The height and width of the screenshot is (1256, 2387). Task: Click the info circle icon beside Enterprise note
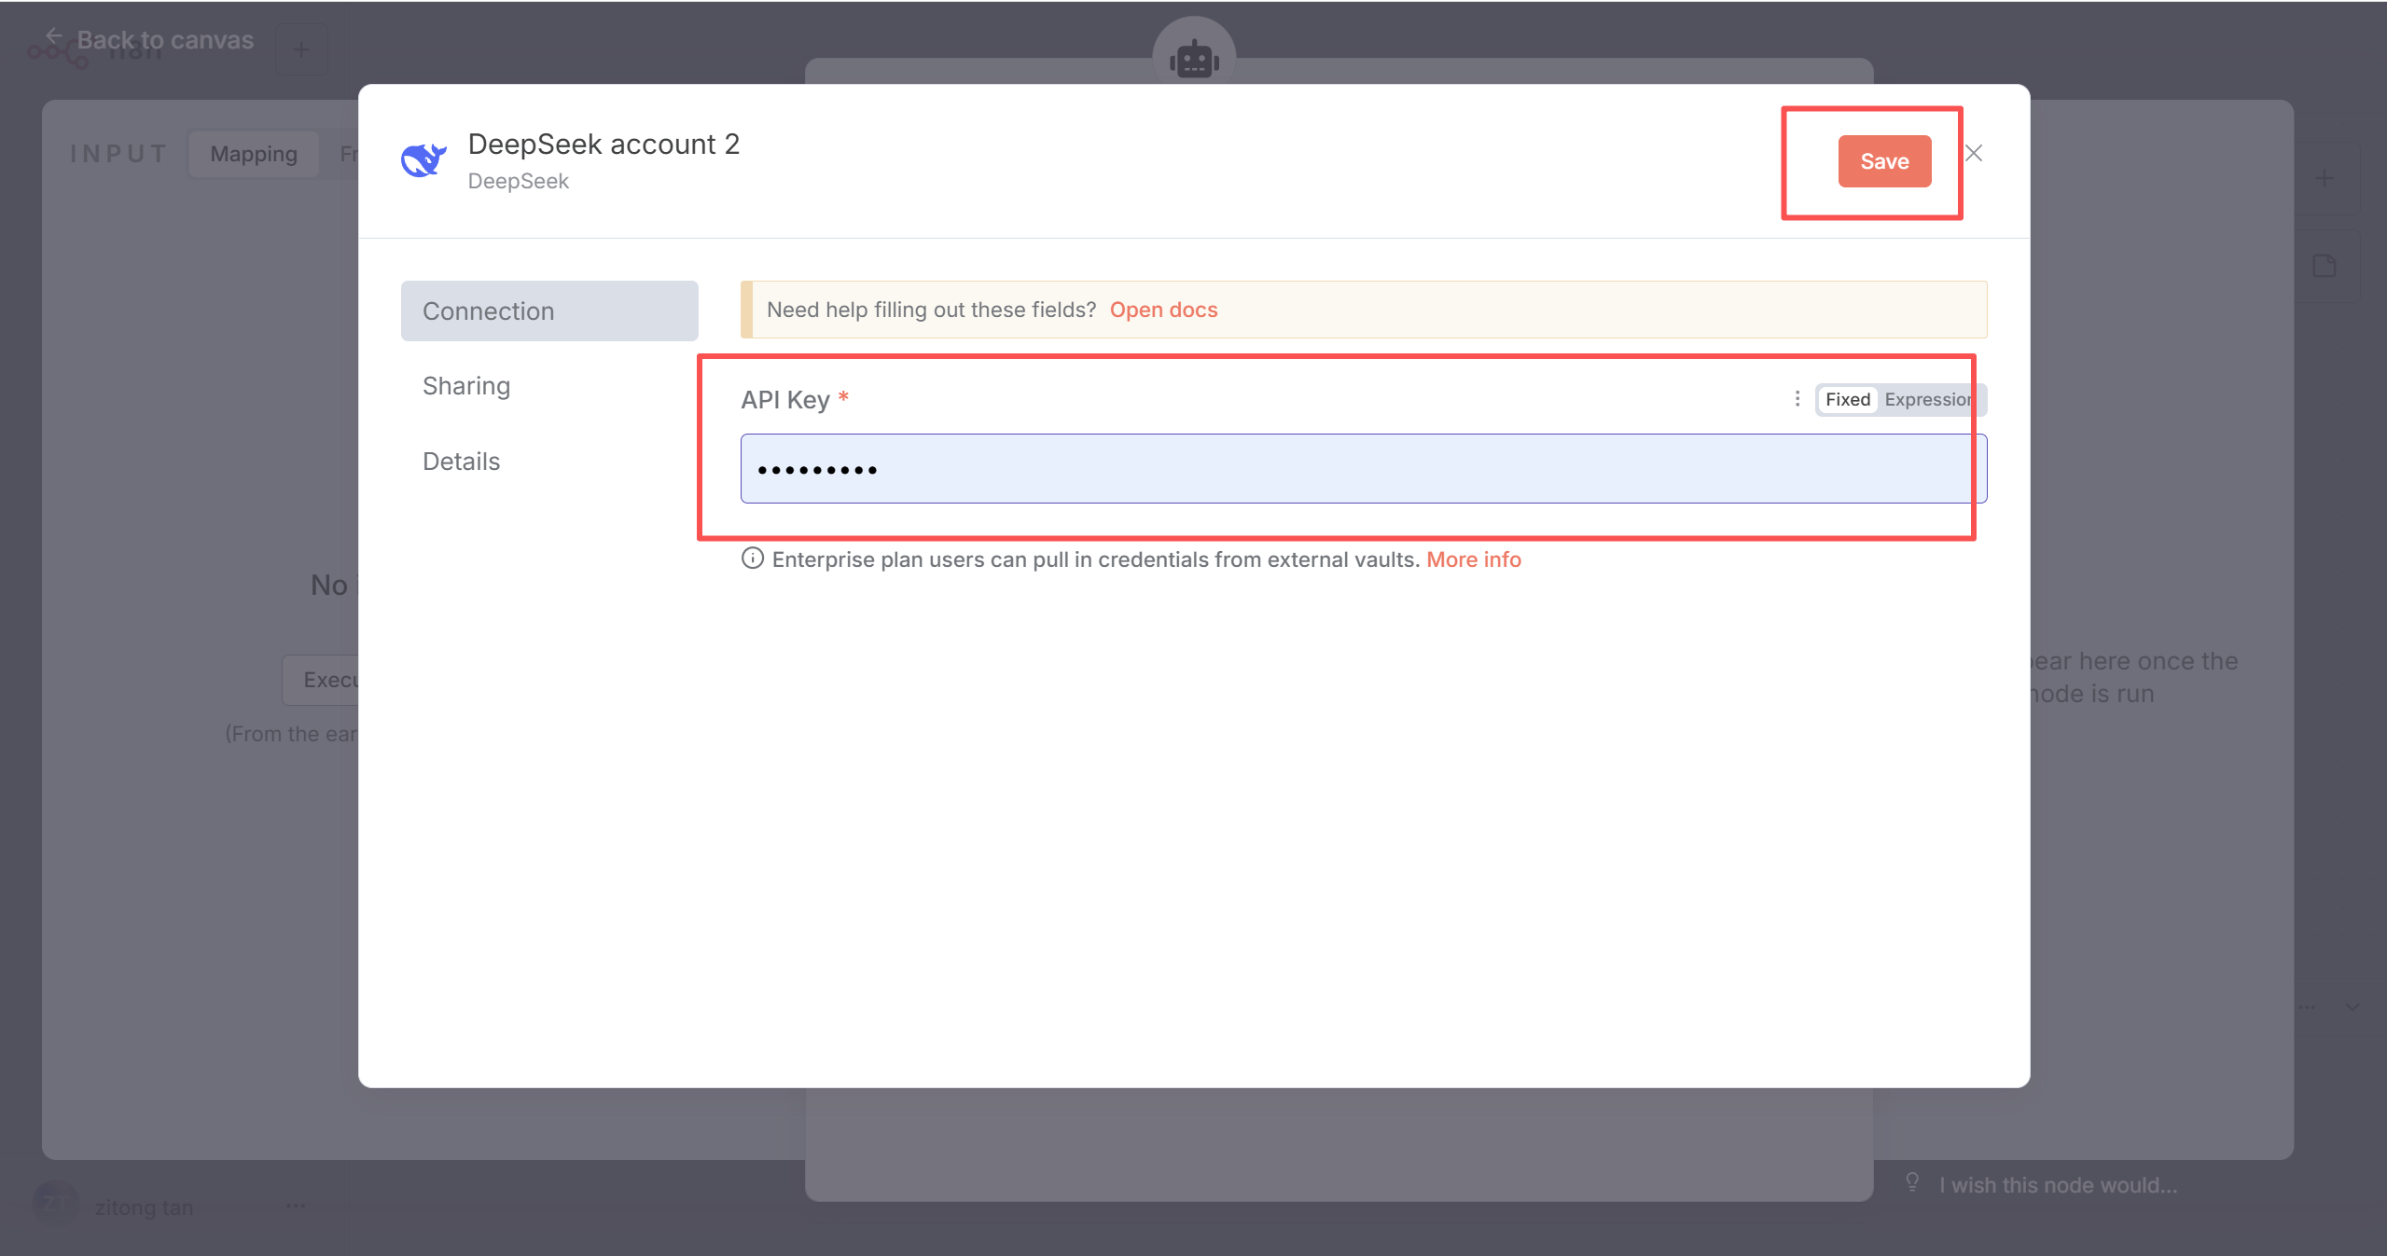pos(752,559)
